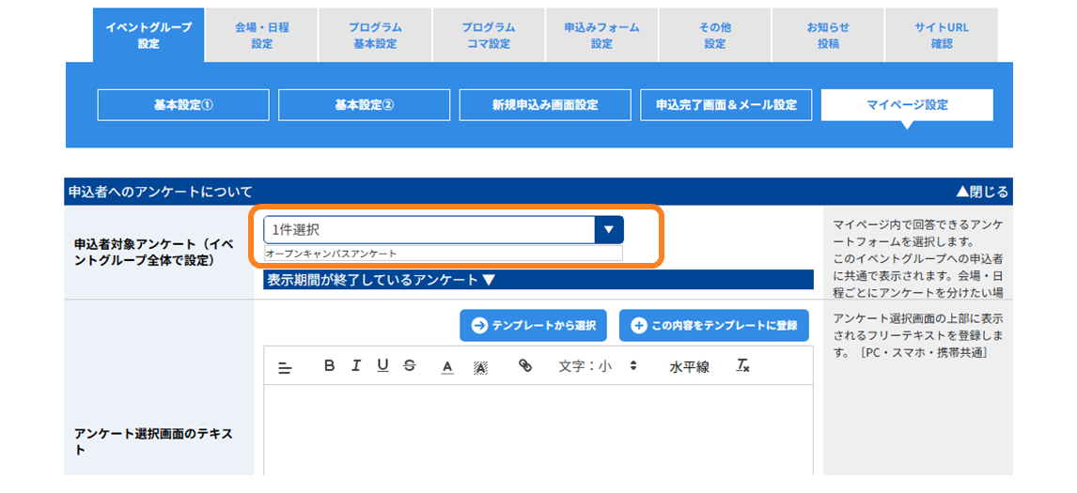Screen dimensions: 1077x493
Task: Insert a 水平線 horizontal rule
Action: tap(689, 366)
